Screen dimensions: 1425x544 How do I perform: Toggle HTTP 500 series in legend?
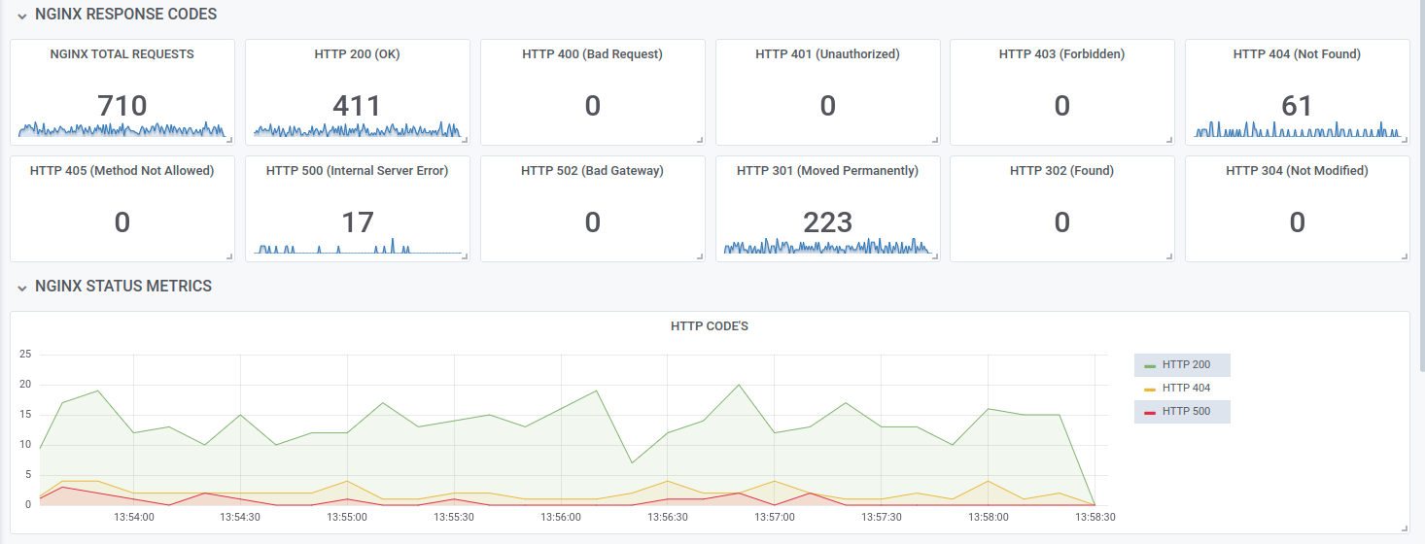[x=1186, y=412]
